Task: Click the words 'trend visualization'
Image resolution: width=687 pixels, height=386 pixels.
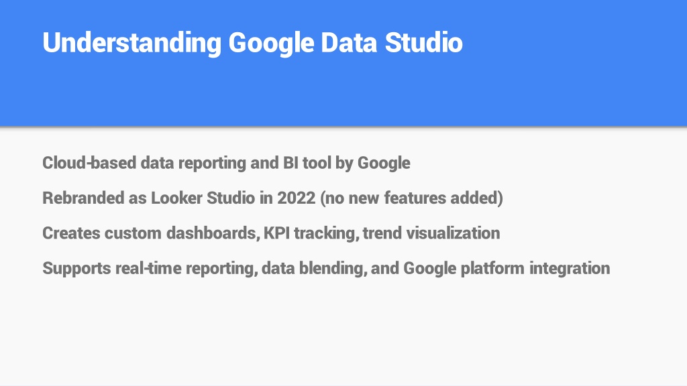Action: coord(431,233)
